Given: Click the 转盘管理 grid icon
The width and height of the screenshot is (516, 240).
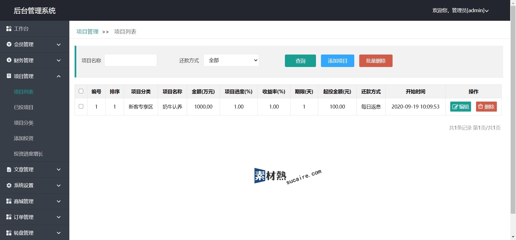Looking at the screenshot, I should [9, 233].
